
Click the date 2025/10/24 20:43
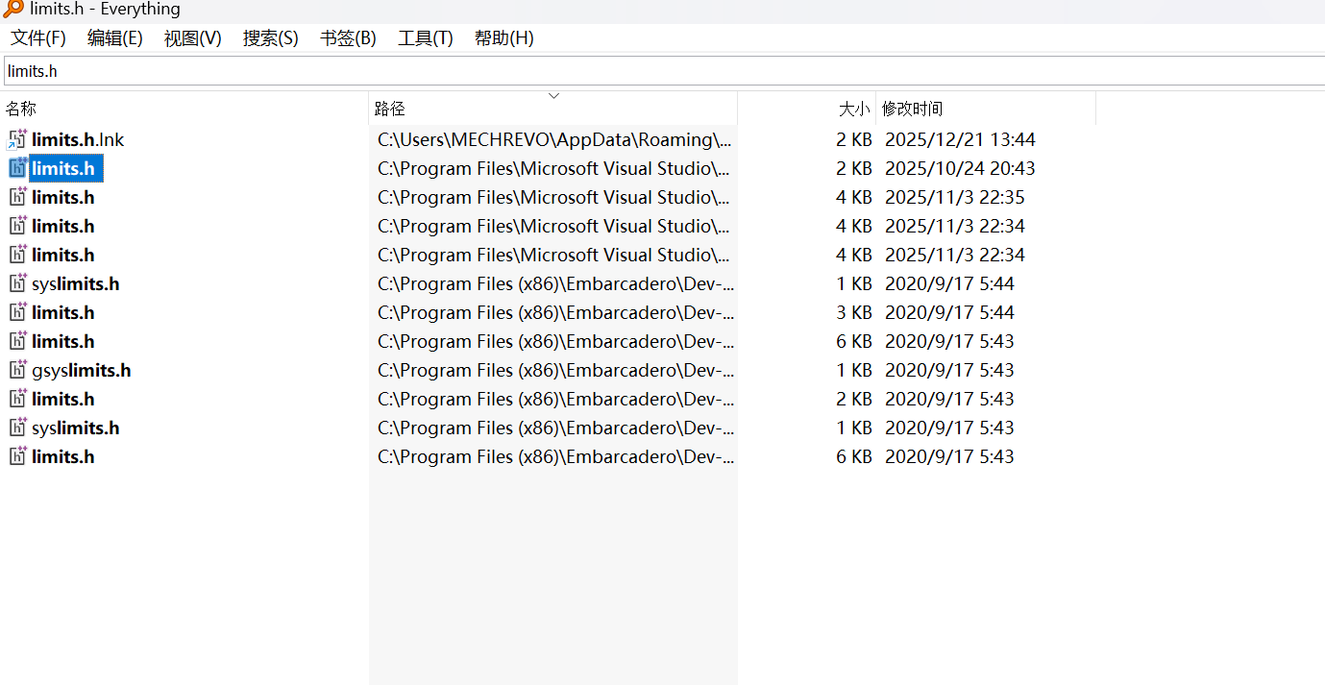pos(960,168)
